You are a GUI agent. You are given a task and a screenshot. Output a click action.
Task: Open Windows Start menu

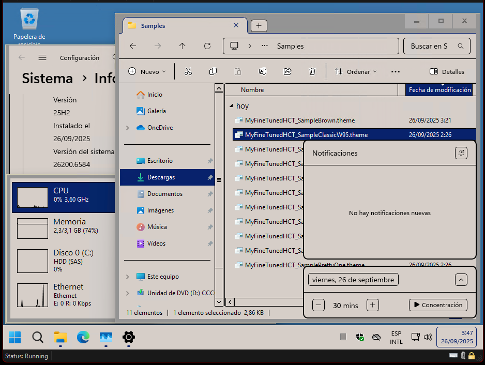coord(15,337)
